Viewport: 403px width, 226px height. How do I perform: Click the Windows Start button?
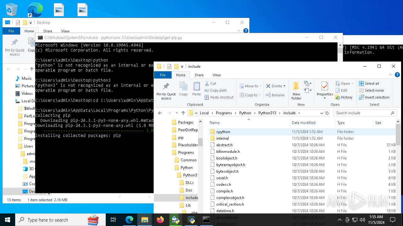click(8, 220)
